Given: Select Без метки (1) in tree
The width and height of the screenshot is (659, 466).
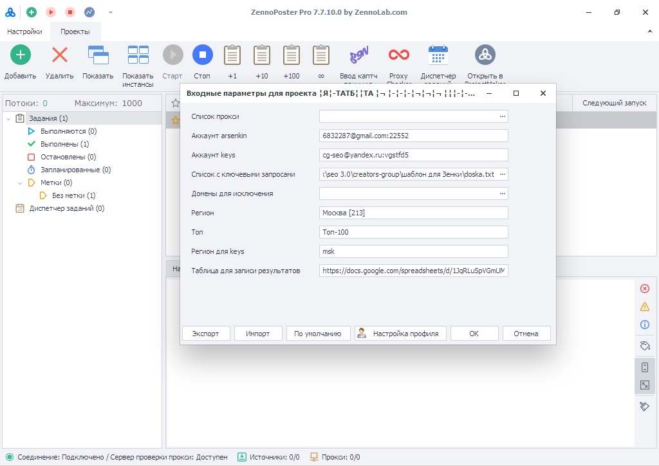Looking at the screenshot, I should (73, 195).
